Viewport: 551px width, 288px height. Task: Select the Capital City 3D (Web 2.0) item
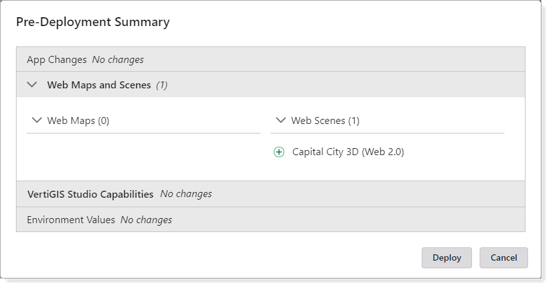(348, 152)
